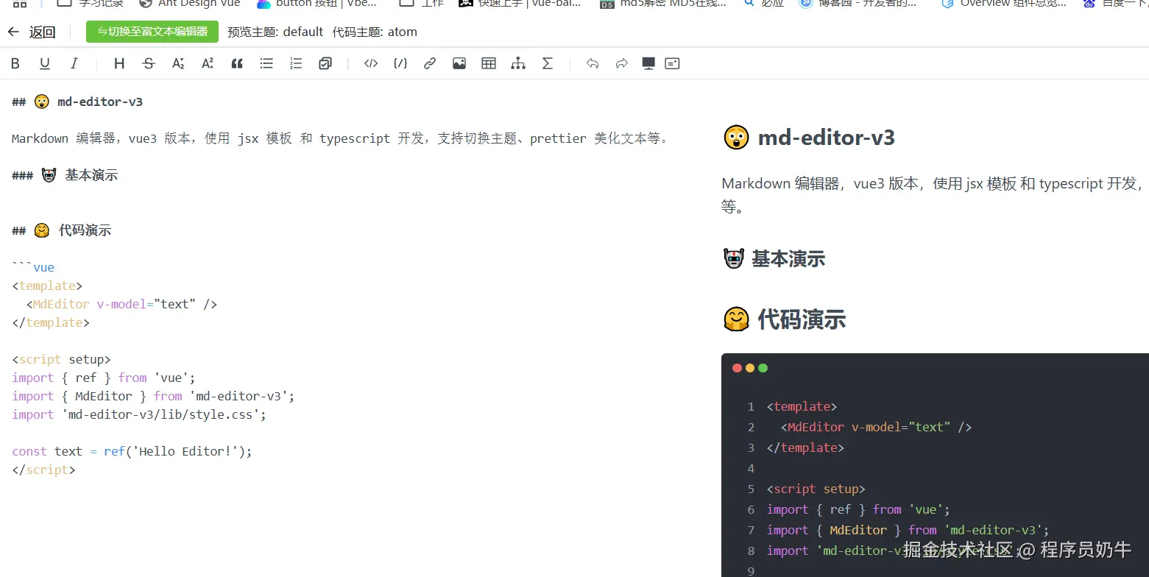Screen dimensions: 1149x577
Task: Toggle italic formatting
Action: coord(74,63)
